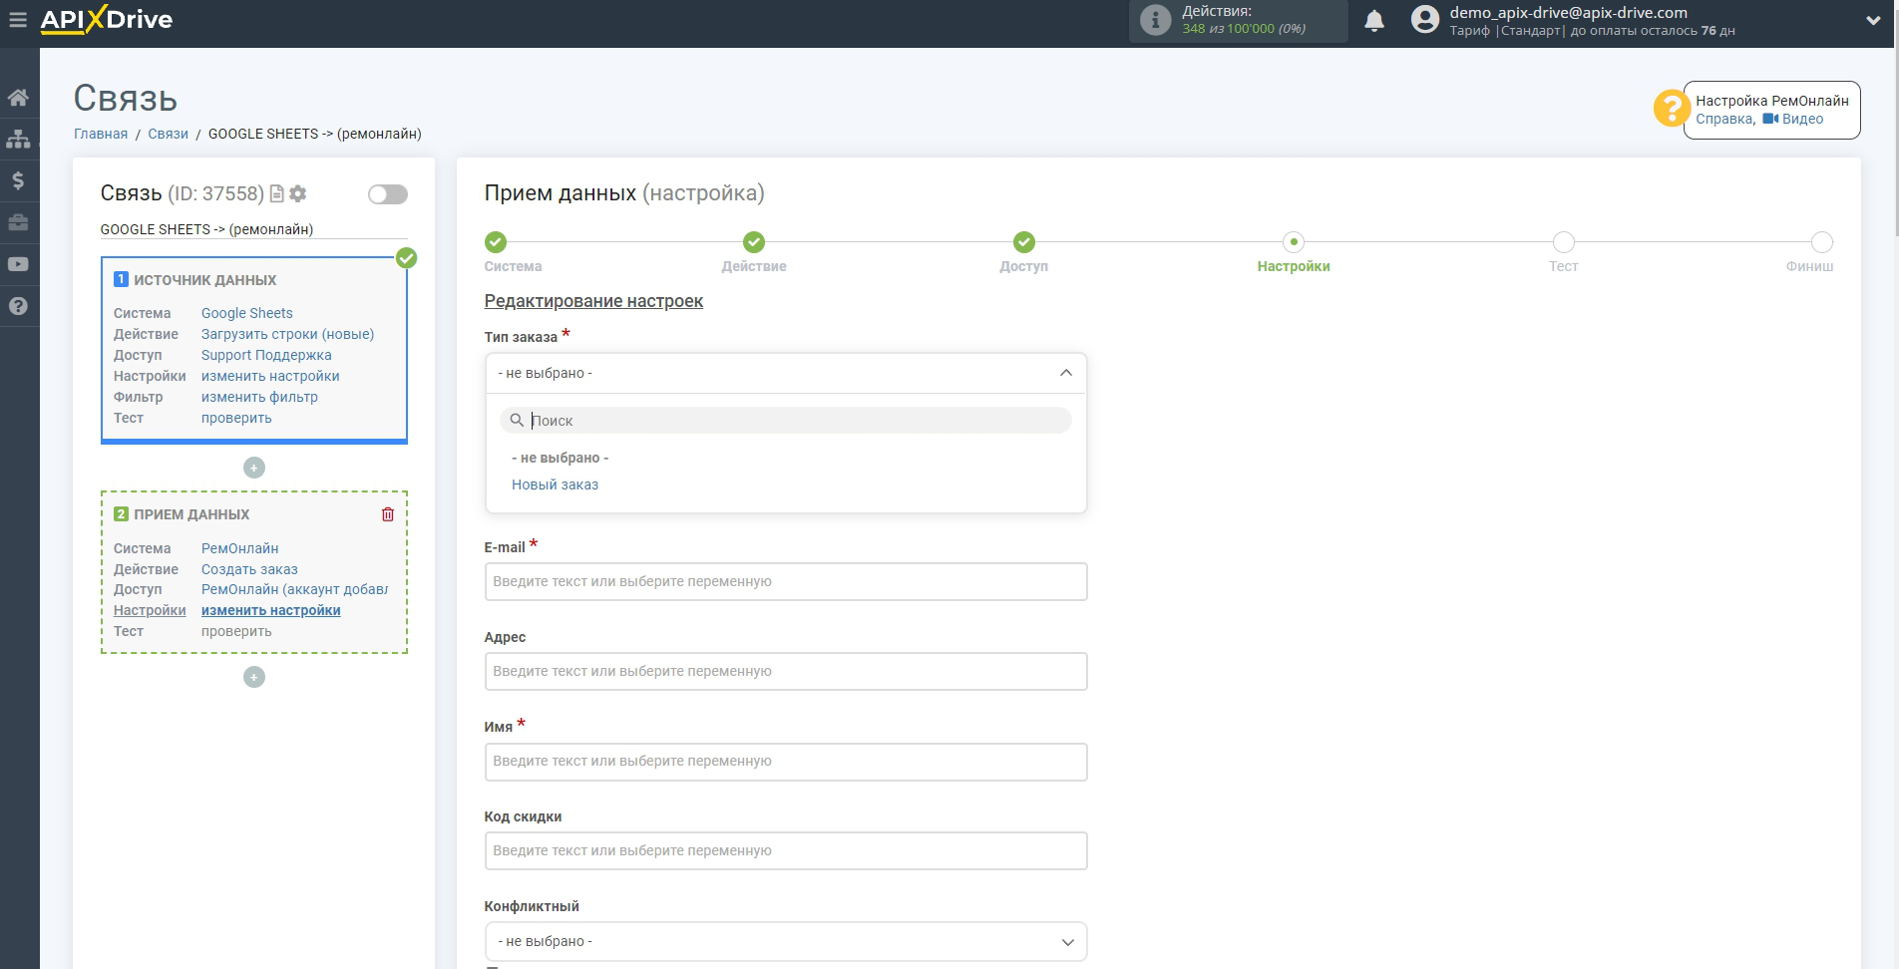Open the connection document copy icon
Screen dimensions: 1899x969
tap(277, 193)
